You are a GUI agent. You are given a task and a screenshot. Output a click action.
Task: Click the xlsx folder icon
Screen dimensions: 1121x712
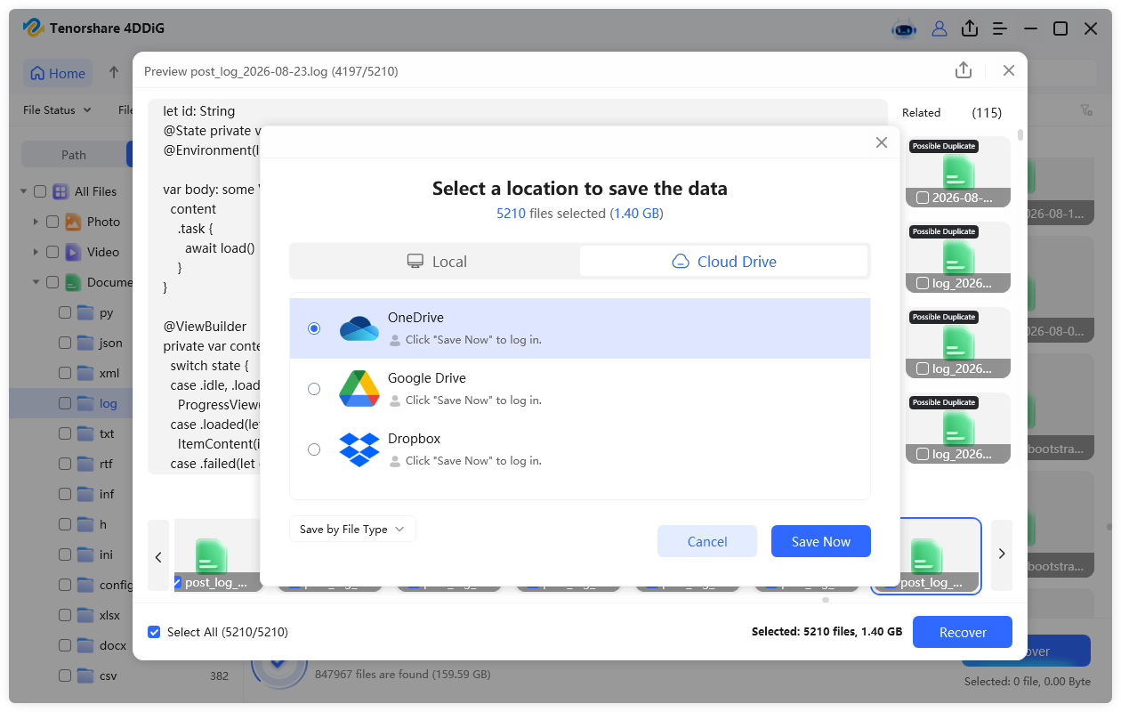(x=85, y=615)
